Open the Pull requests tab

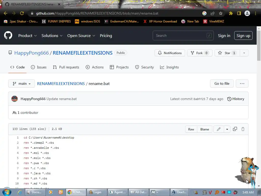(66, 67)
